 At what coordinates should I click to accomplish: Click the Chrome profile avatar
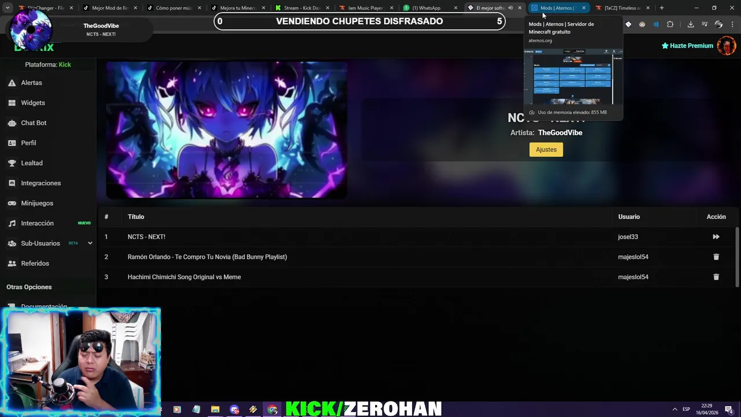pos(718,24)
